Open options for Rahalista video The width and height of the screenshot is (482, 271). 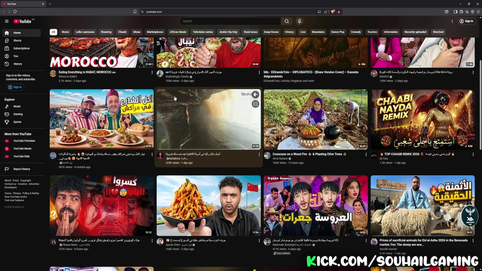coord(259,154)
